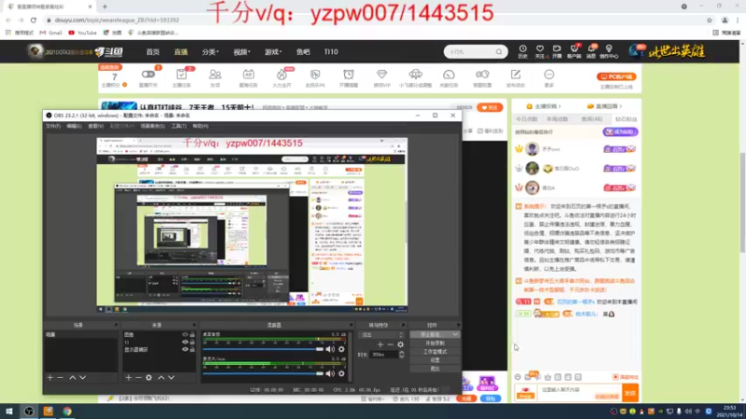This screenshot has height=419, width=746.
Task: Open dropdown arrow on stop-streaming button in OBS
Action: [455, 334]
